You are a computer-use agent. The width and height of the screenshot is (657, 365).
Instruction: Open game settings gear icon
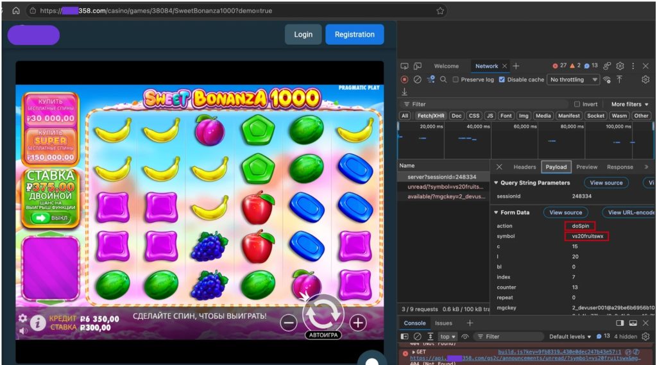[x=22, y=318]
